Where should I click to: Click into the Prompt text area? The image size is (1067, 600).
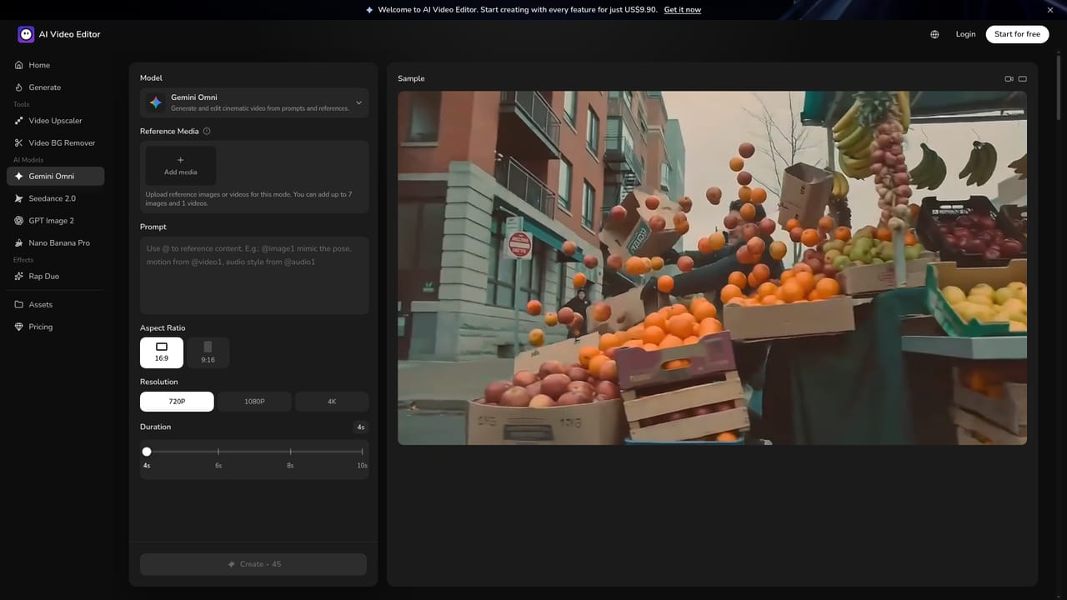[x=254, y=276]
